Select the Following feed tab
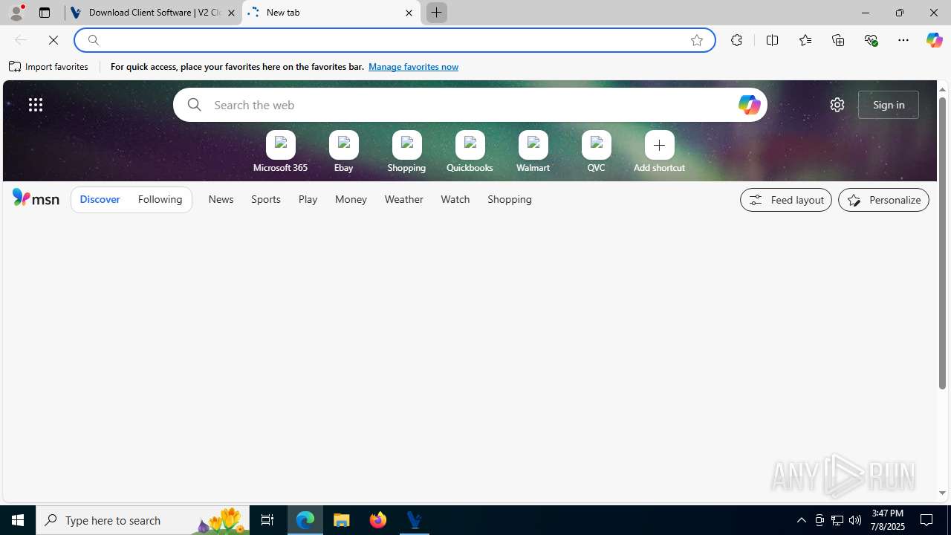This screenshot has height=535, width=951. click(160, 199)
